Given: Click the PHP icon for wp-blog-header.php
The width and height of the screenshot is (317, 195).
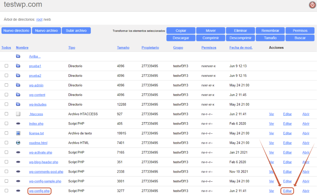Looking at the screenshot, I should (18, 162).
